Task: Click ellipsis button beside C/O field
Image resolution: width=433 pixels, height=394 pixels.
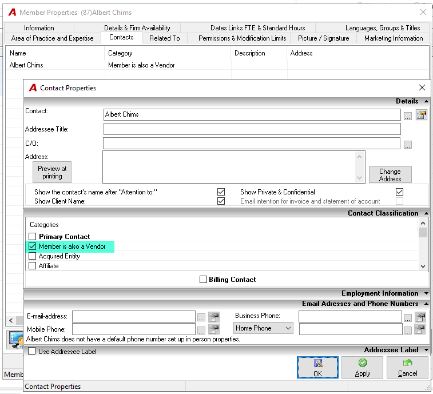Action: (408, 145)
